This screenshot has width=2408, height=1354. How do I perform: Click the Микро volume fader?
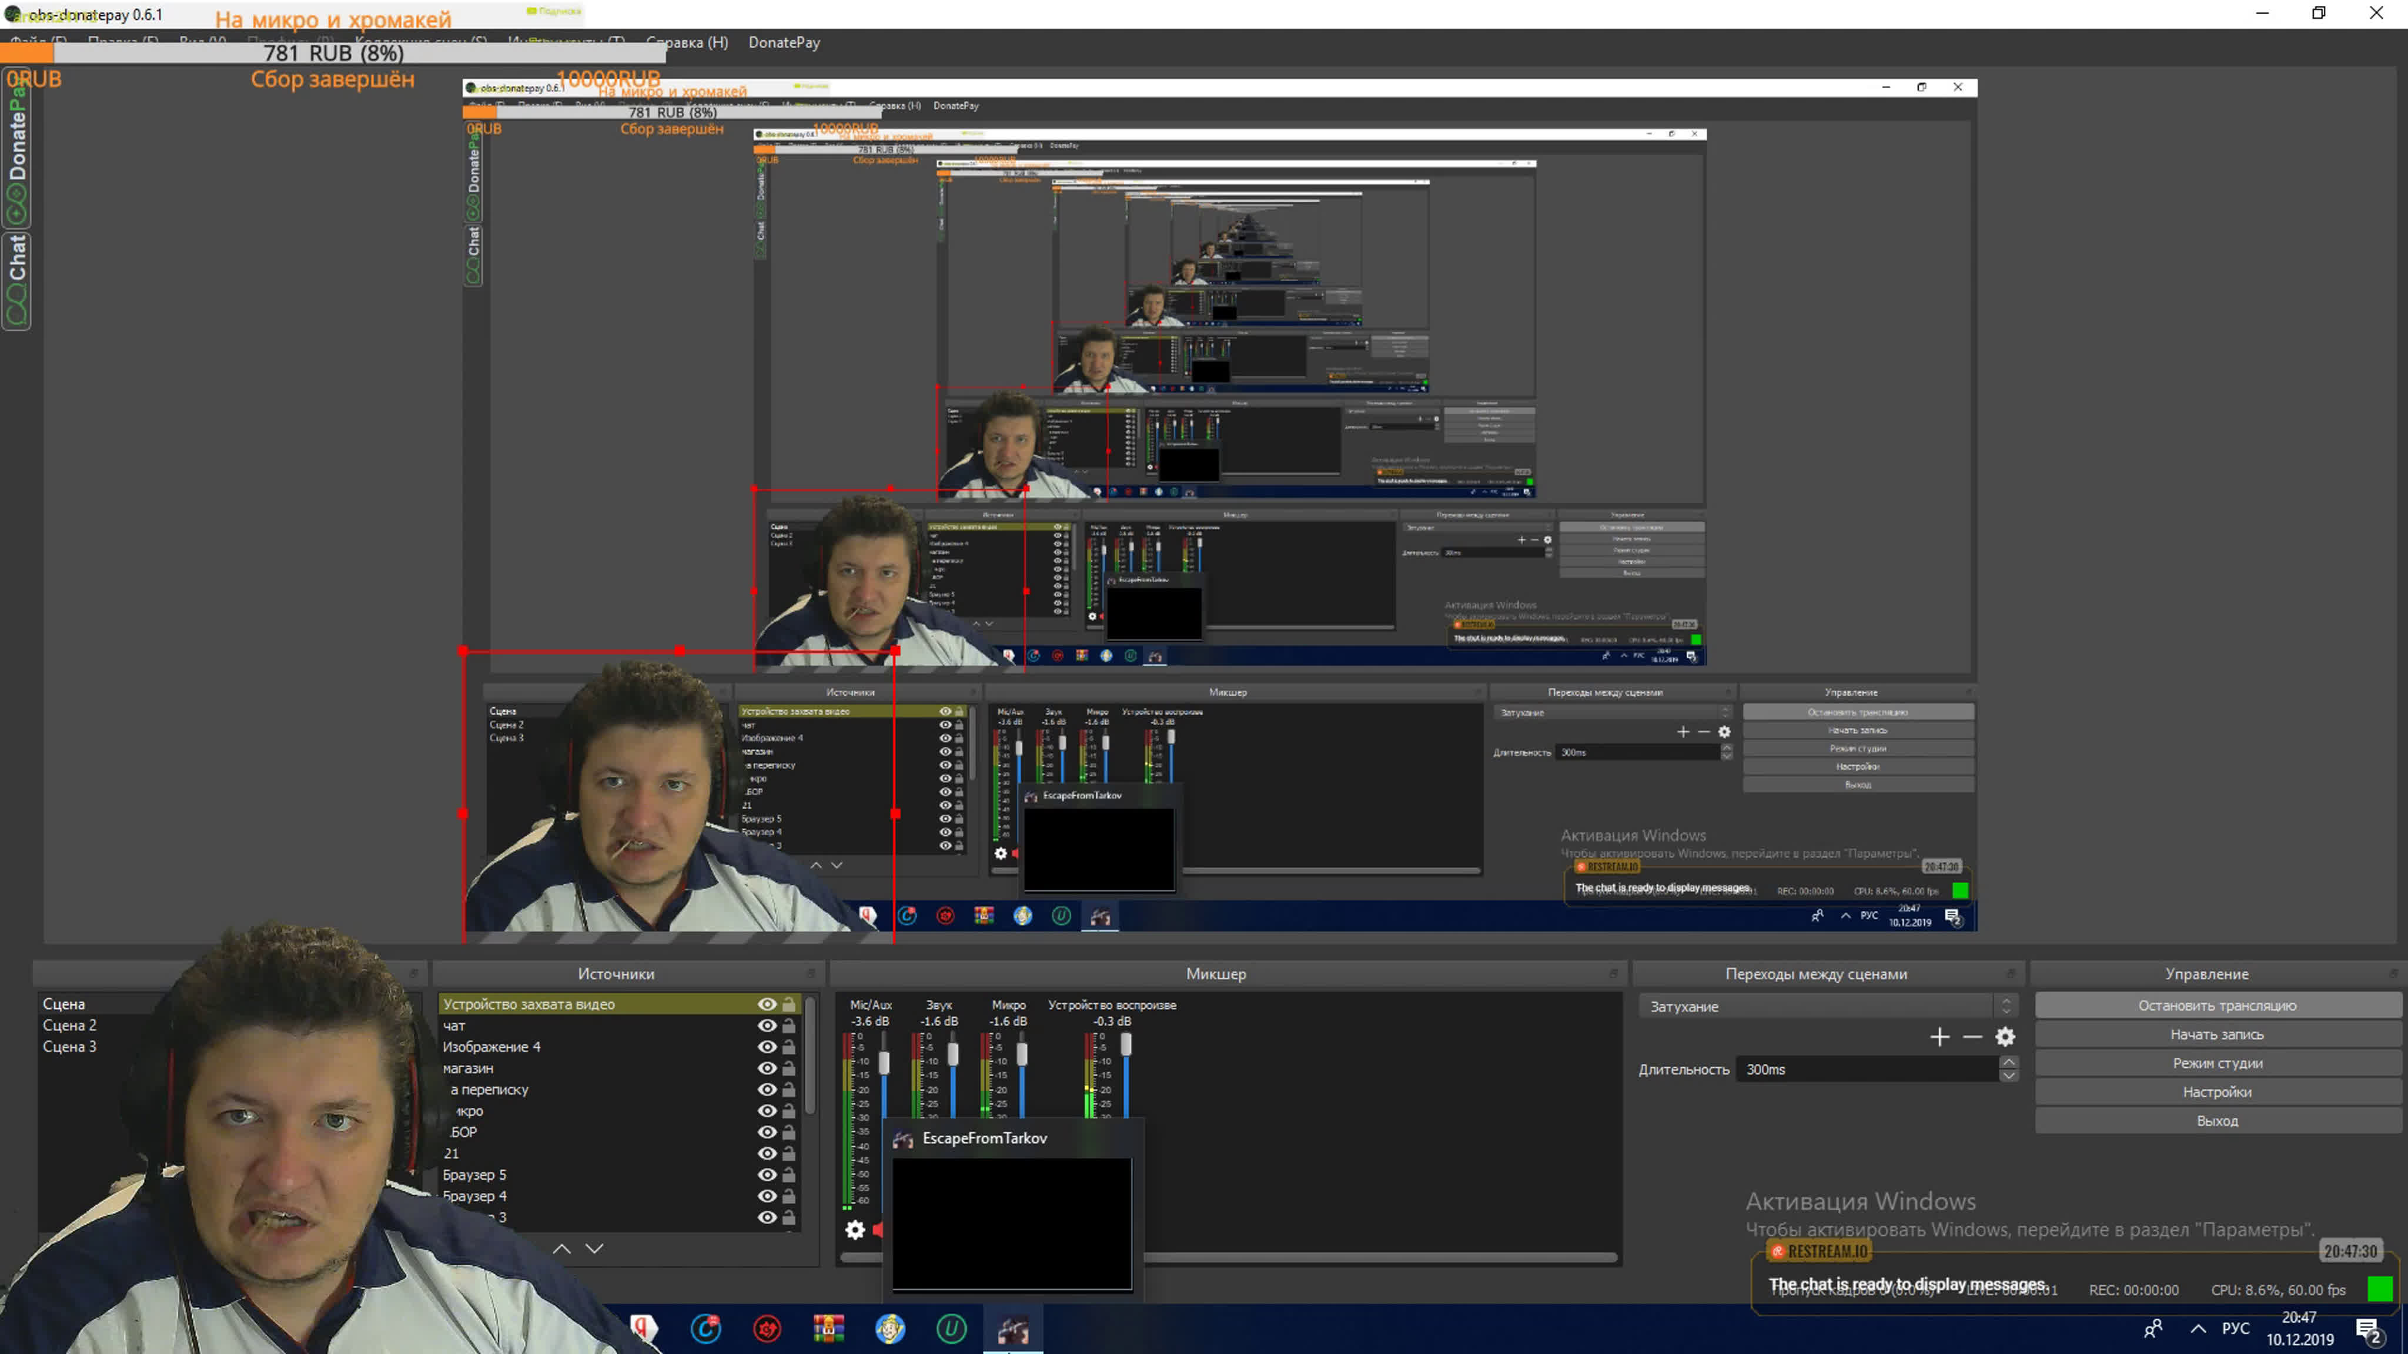pos(1022,1054)
